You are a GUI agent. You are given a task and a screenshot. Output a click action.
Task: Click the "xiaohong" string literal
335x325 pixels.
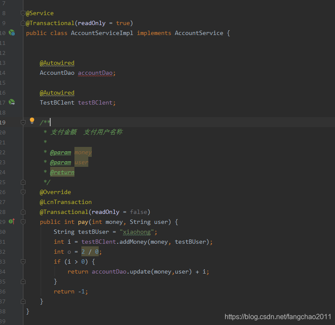136,232
